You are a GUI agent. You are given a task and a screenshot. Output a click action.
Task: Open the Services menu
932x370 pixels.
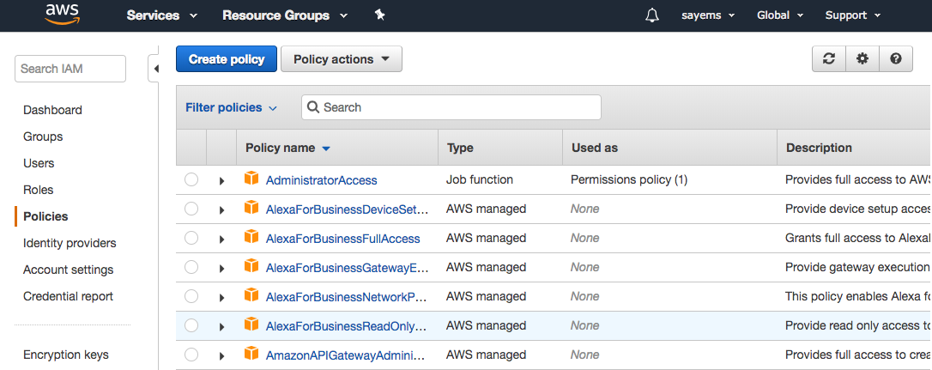point(161,15)
